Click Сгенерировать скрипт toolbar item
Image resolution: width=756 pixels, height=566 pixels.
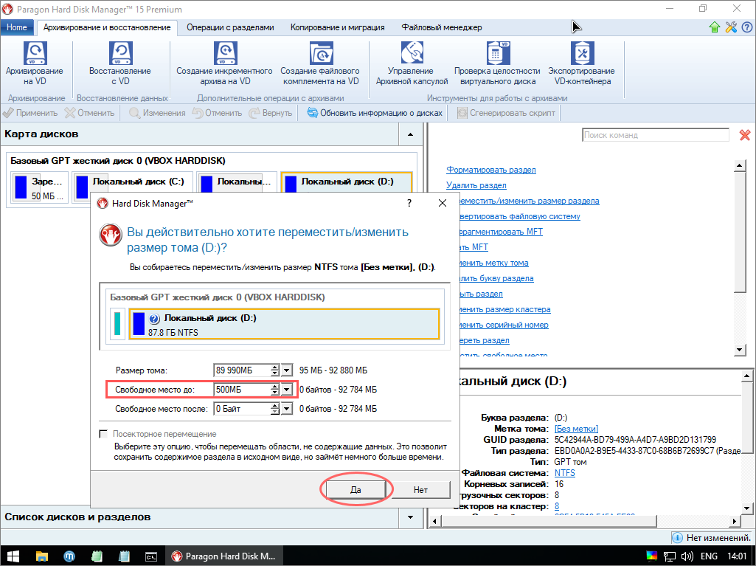coord(506,113)
